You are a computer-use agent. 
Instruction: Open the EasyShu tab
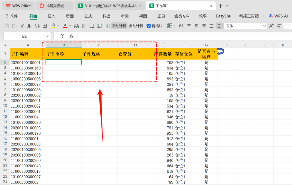224,16
